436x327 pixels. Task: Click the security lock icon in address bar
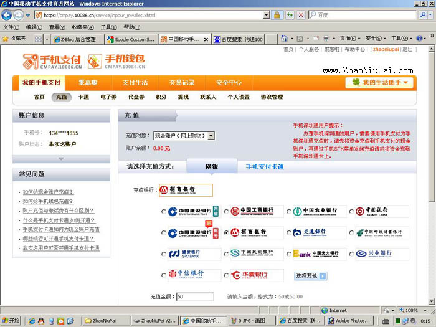277,15
